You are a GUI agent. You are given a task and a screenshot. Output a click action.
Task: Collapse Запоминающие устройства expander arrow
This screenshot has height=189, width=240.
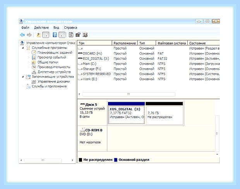coord(23,77)
